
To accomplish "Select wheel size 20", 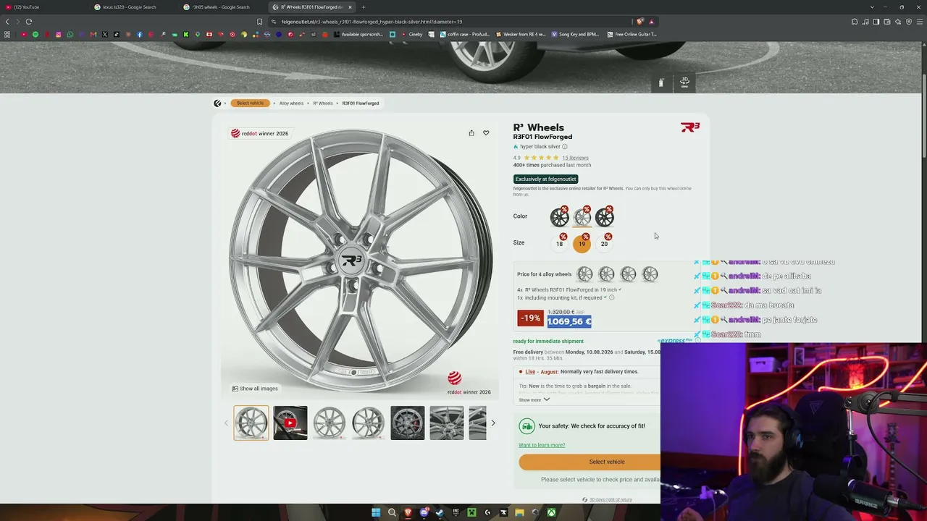I will (604, 244).
